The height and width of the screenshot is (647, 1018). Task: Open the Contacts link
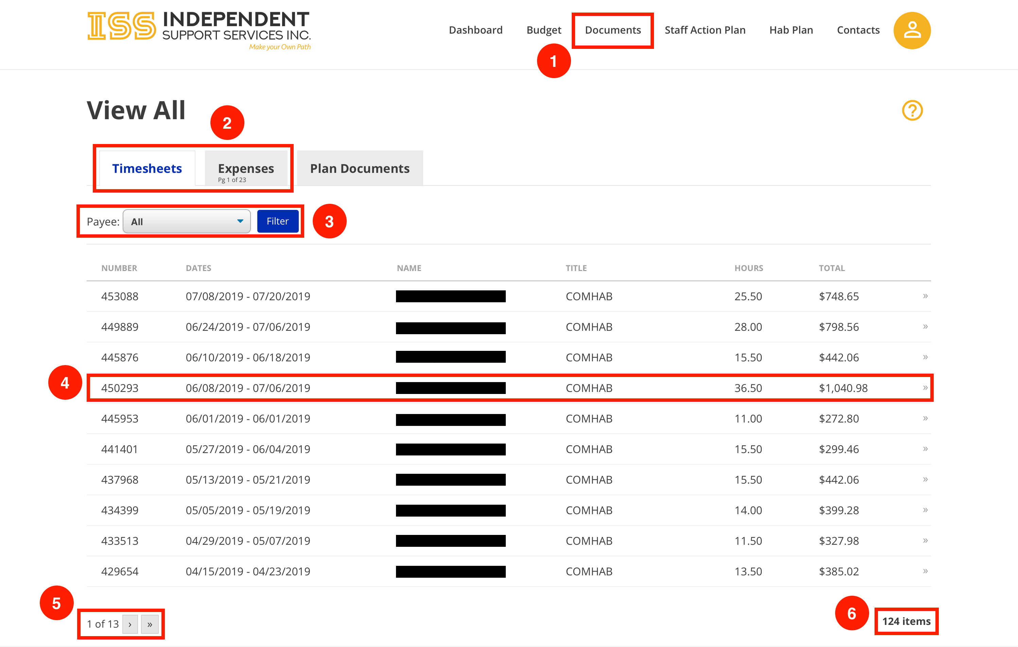(858, 31)
